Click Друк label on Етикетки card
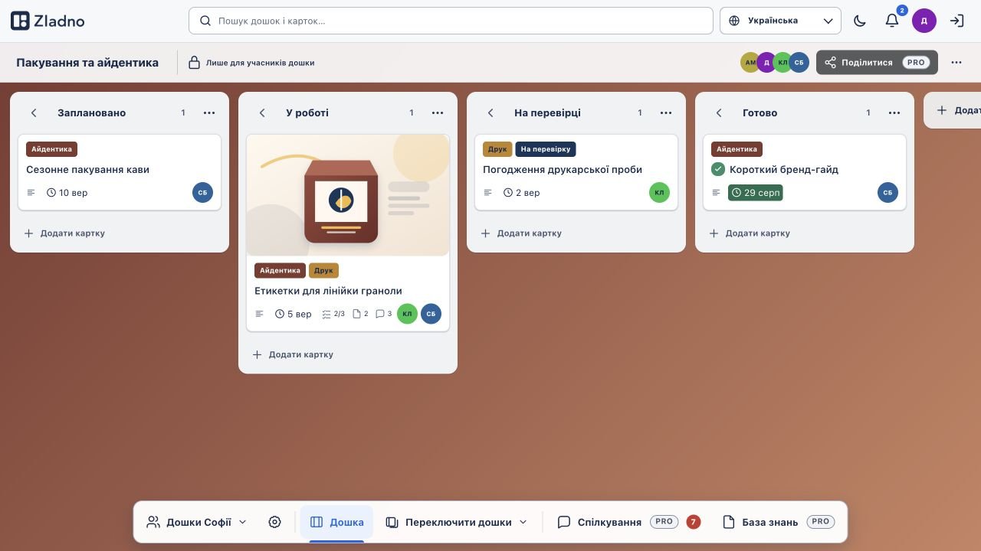Screen dimensions: 981x551 [x=323, y=271]
